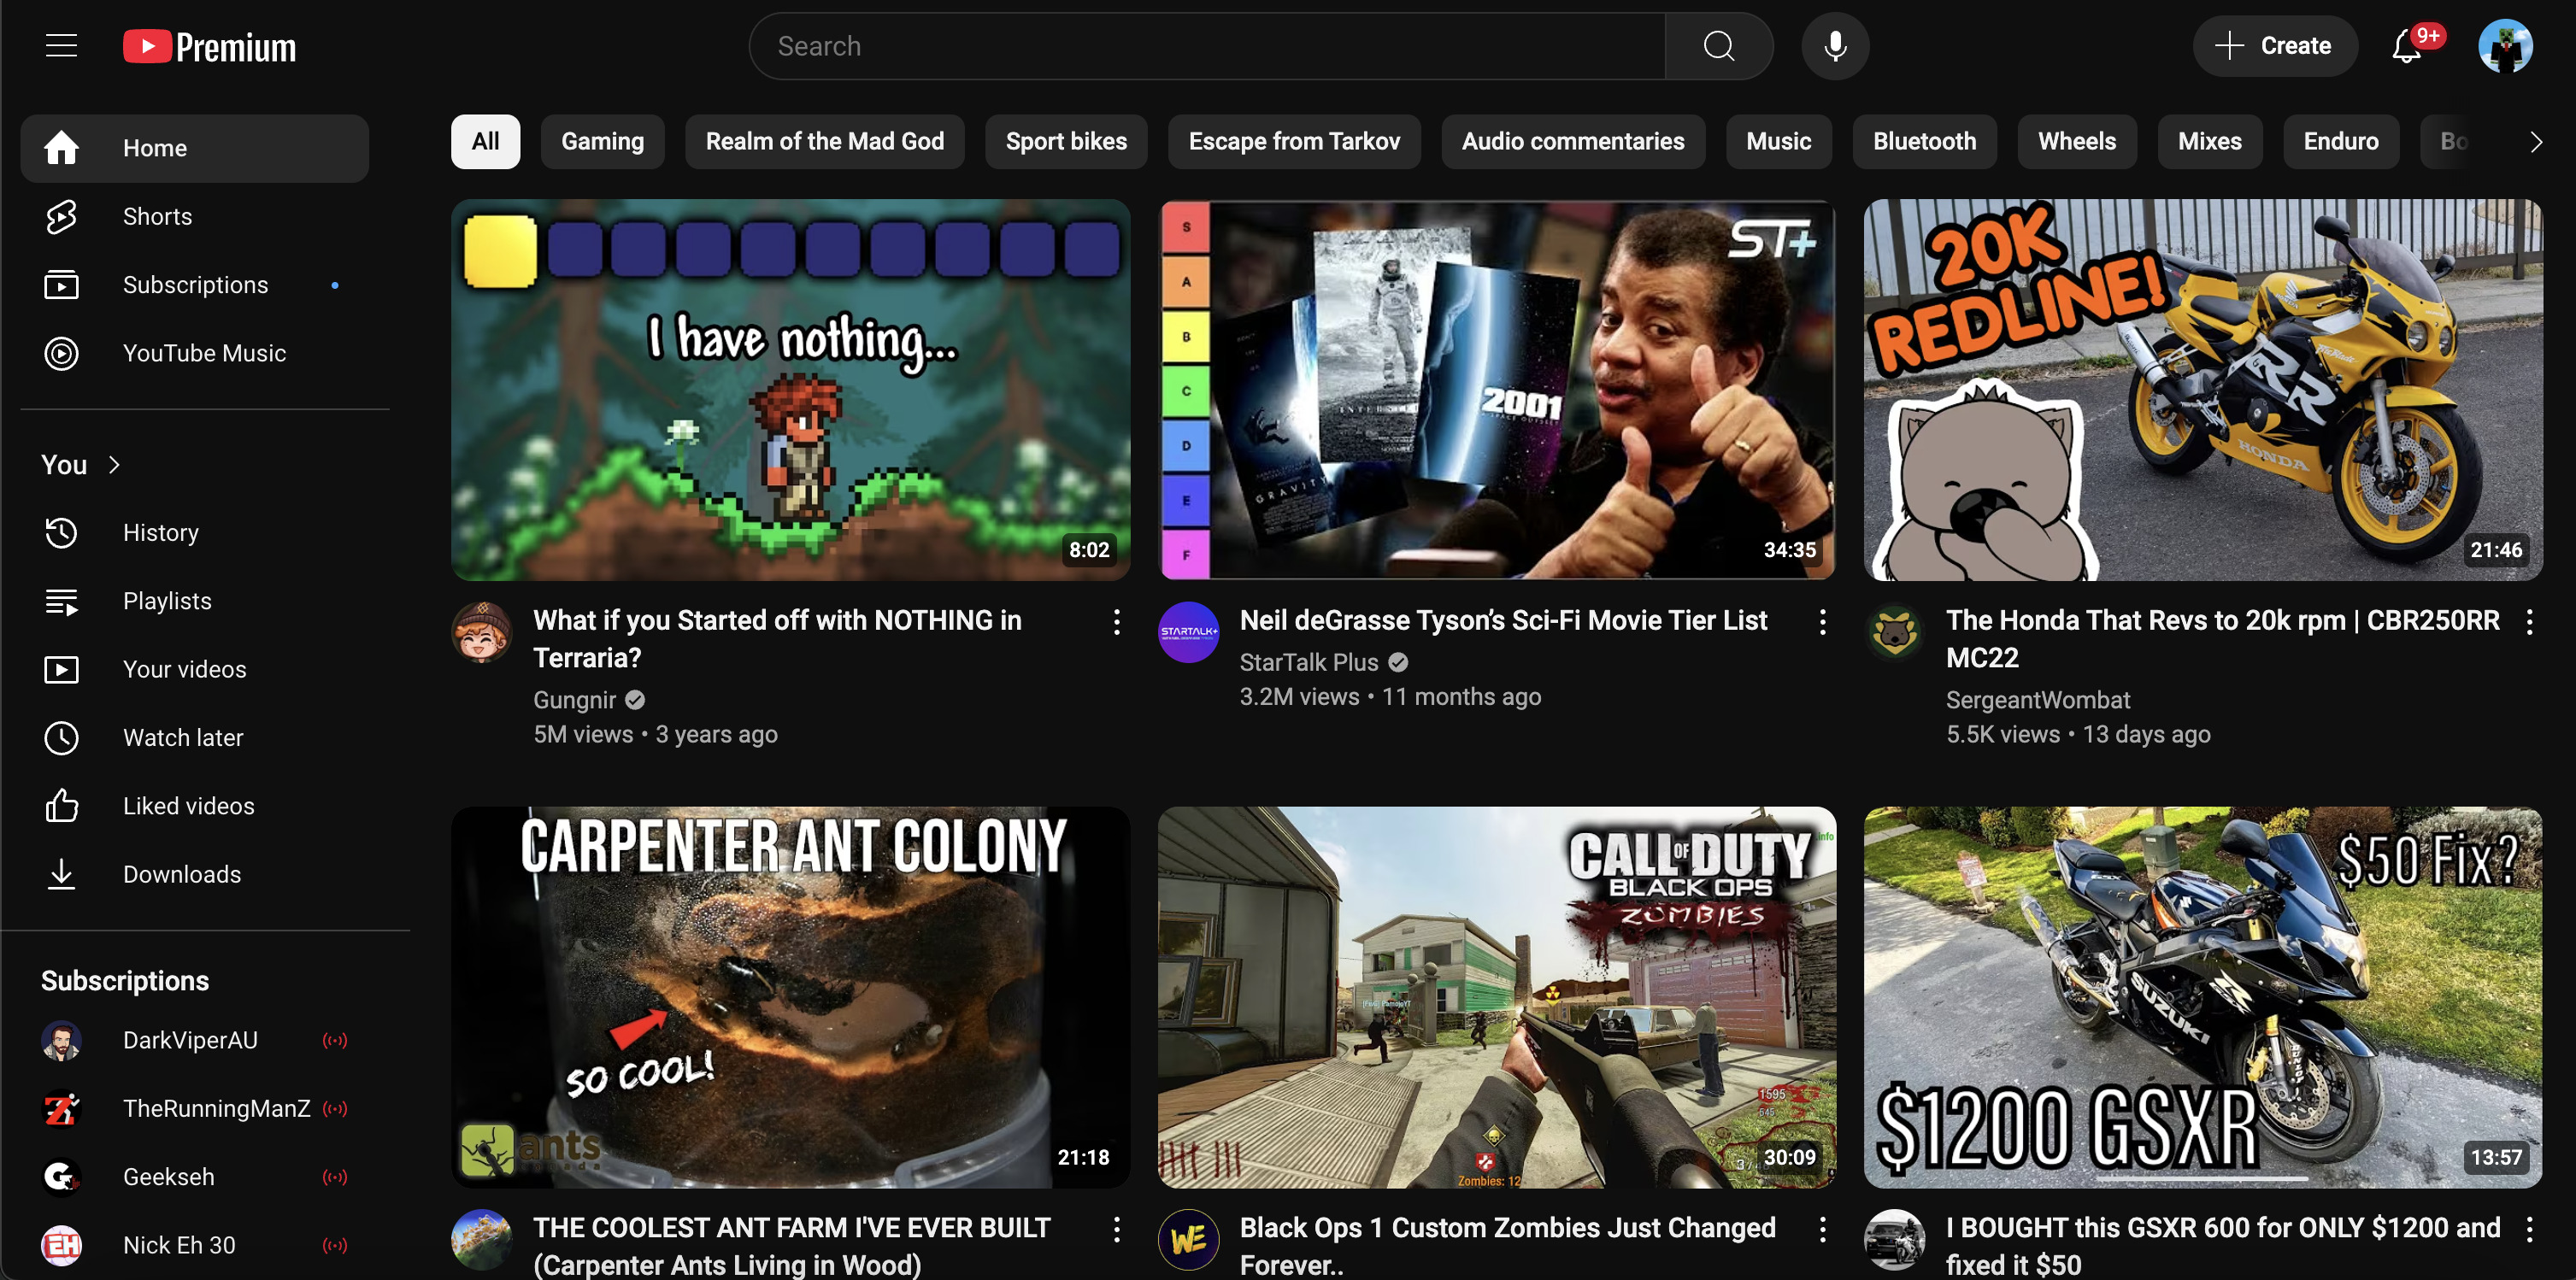
Task: Open options for ant farm video
Action: (x=1116, y=1230)
